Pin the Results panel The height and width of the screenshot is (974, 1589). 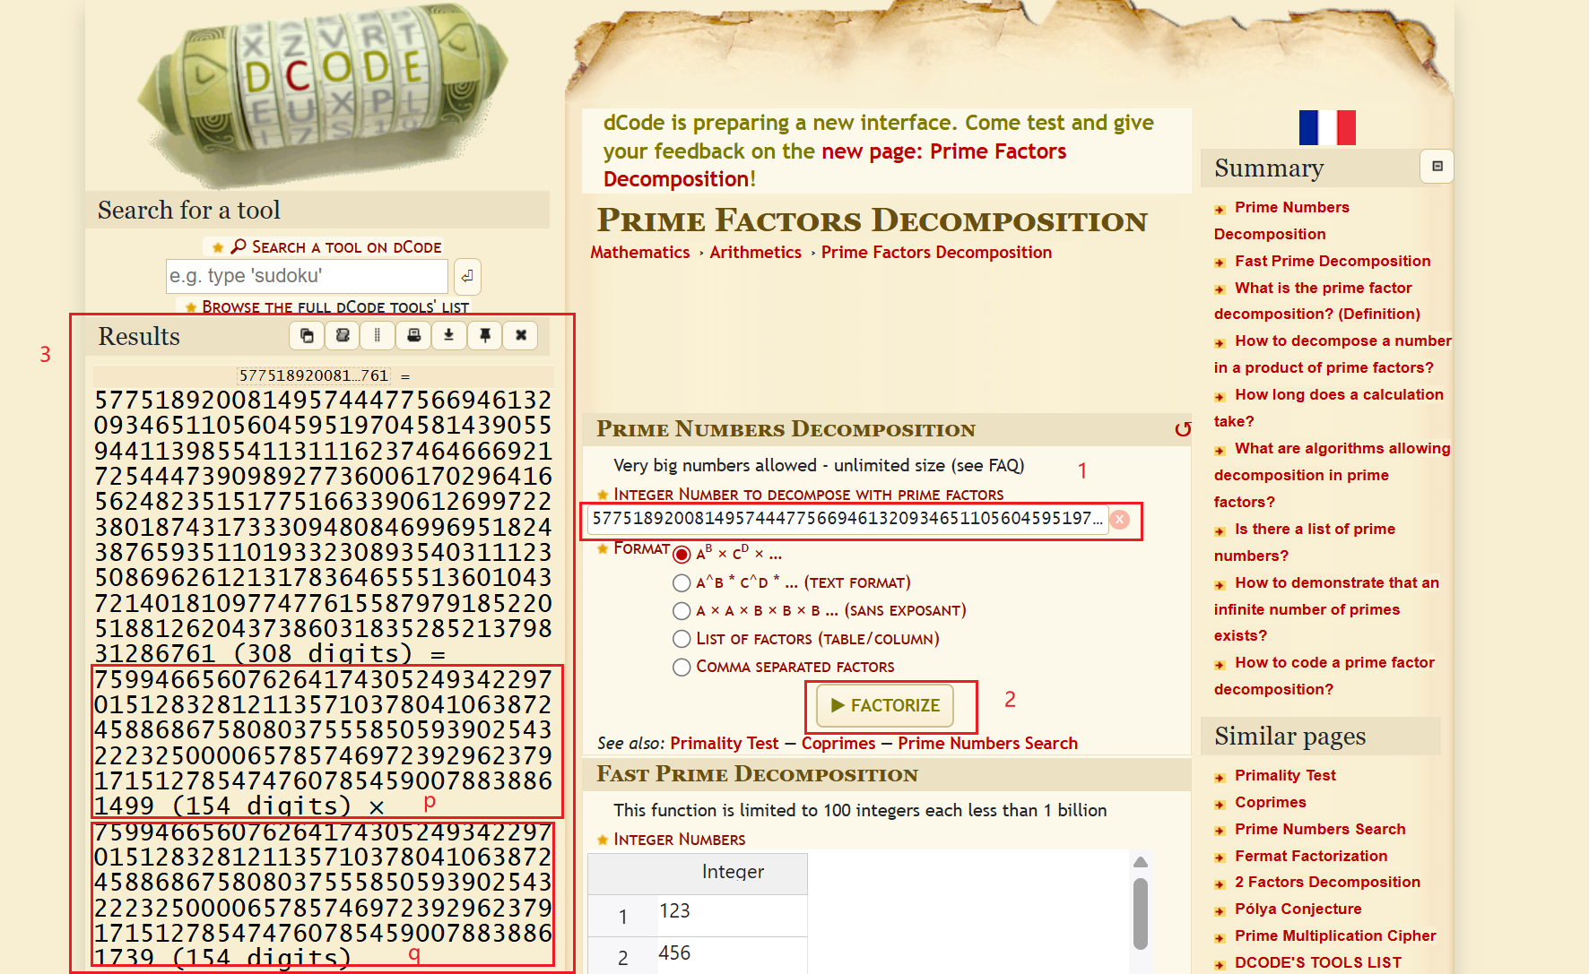485,336
